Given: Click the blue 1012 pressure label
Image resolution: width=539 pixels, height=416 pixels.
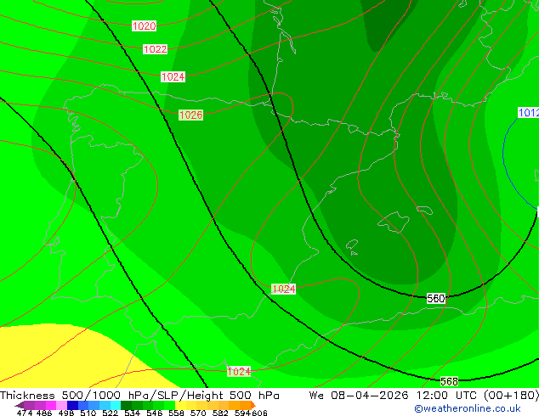Looking at the screenshot, I should coord(528,113).
